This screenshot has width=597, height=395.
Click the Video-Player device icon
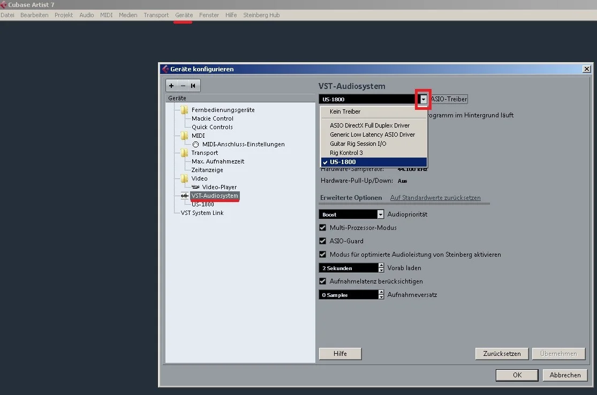195,187
